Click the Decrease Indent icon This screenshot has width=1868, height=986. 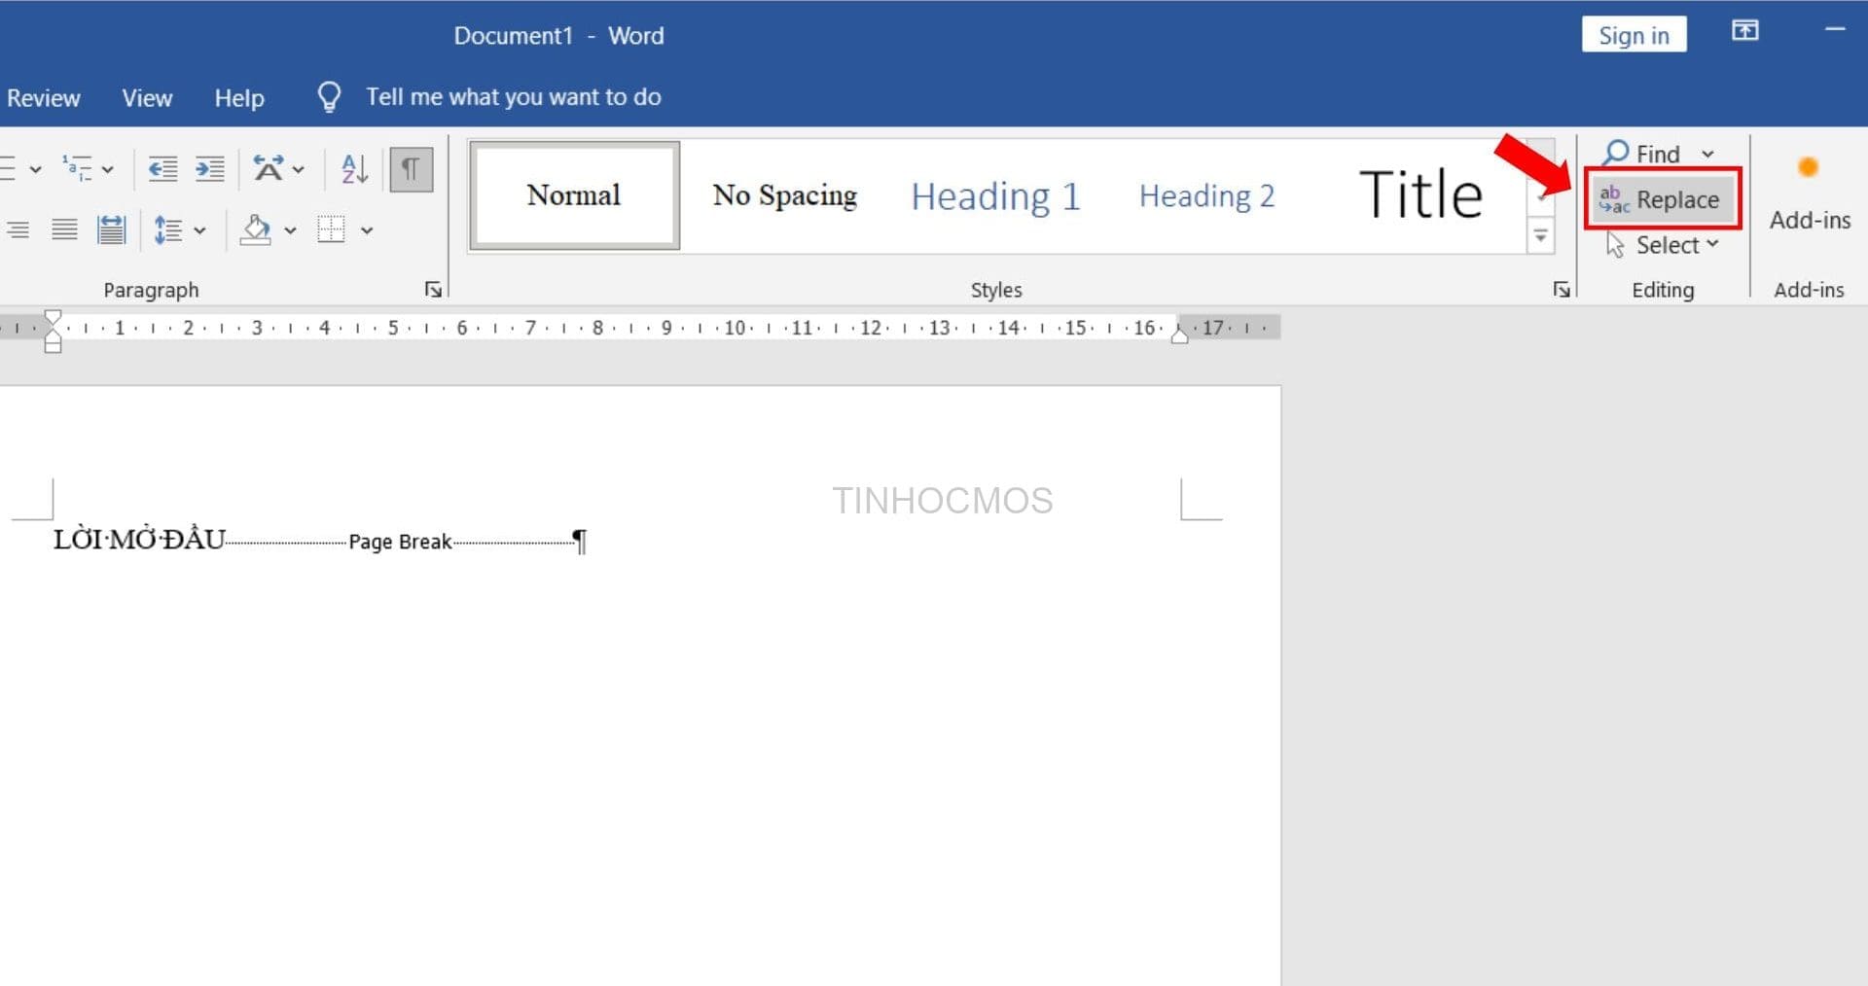coord(162,168)
